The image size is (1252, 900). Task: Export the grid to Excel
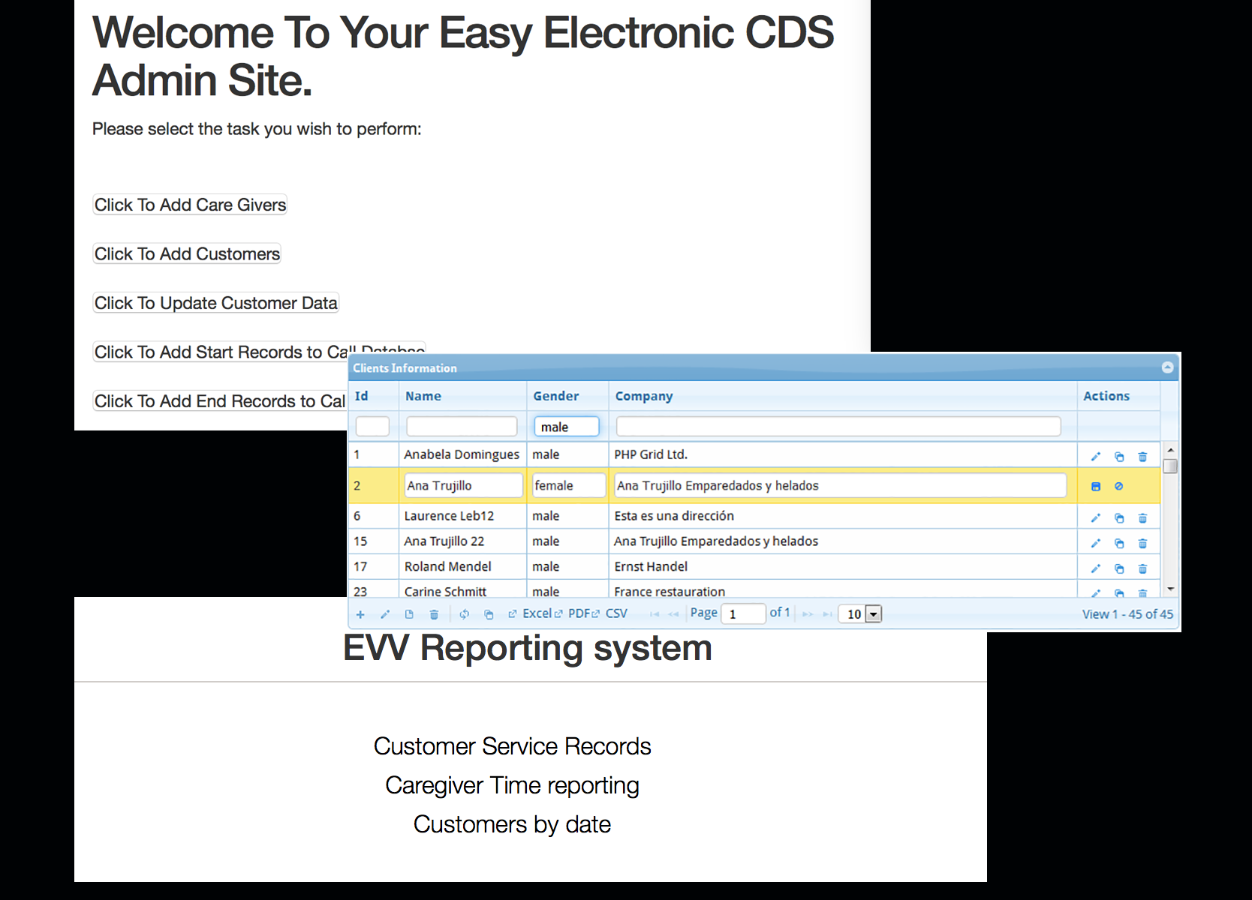[536, 613]
